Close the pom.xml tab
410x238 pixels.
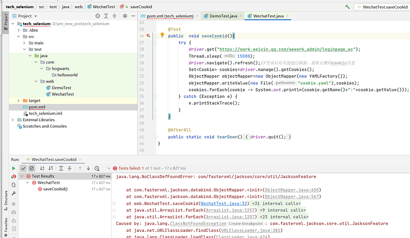(x=197, y=16)
